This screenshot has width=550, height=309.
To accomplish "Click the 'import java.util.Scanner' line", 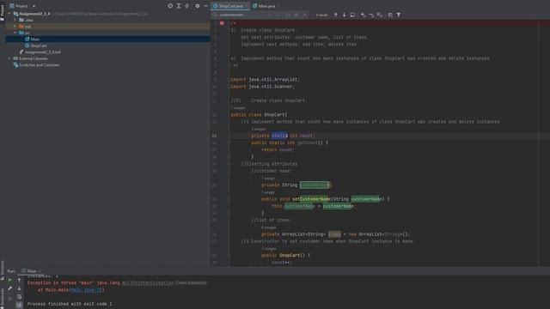I will [263, 87].
